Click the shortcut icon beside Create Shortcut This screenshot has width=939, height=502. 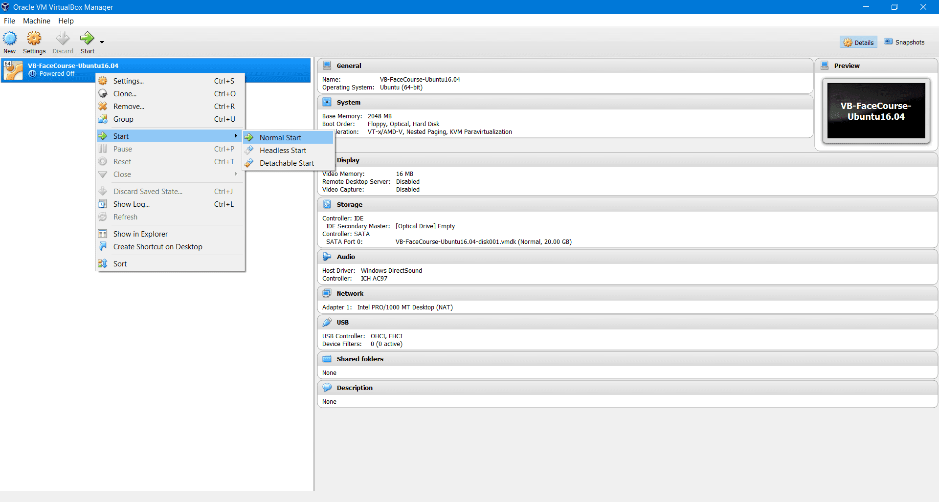point(103,246)
